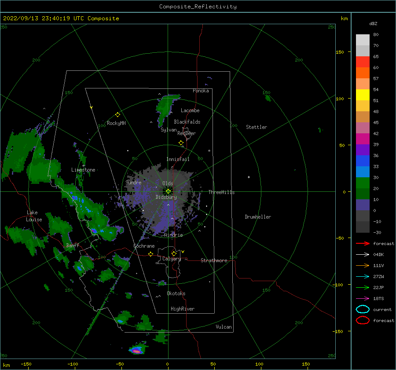Click the Okotoks label
Screen dimensions: 396x370
176,293
